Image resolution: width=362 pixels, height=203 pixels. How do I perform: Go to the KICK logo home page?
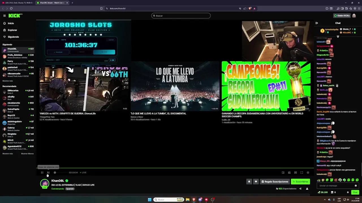pos(15,16)
